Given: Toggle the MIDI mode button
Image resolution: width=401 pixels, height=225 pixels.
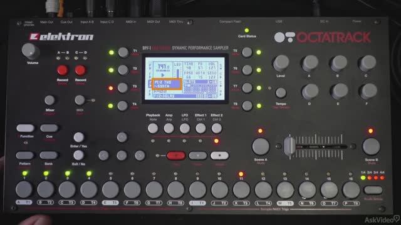Looking at the screenshot, I should (x=80, y=100).
